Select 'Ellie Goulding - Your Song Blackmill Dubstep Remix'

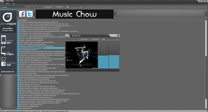[x=35, y=33]
